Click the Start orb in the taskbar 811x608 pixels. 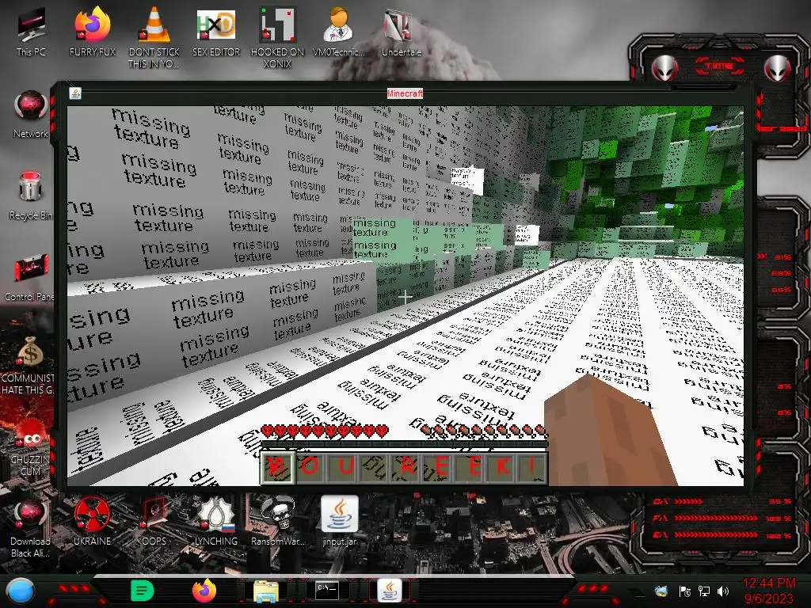21,591
